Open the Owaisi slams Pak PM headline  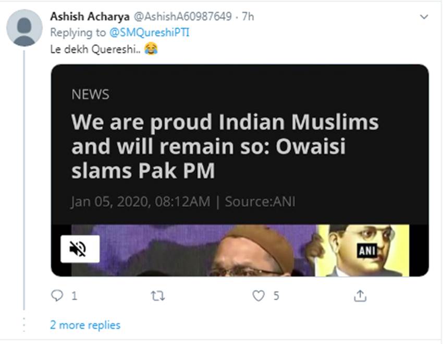225,146
